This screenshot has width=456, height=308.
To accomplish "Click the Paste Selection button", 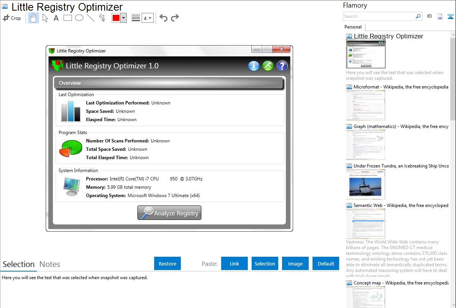I will (x=265, y=264).
